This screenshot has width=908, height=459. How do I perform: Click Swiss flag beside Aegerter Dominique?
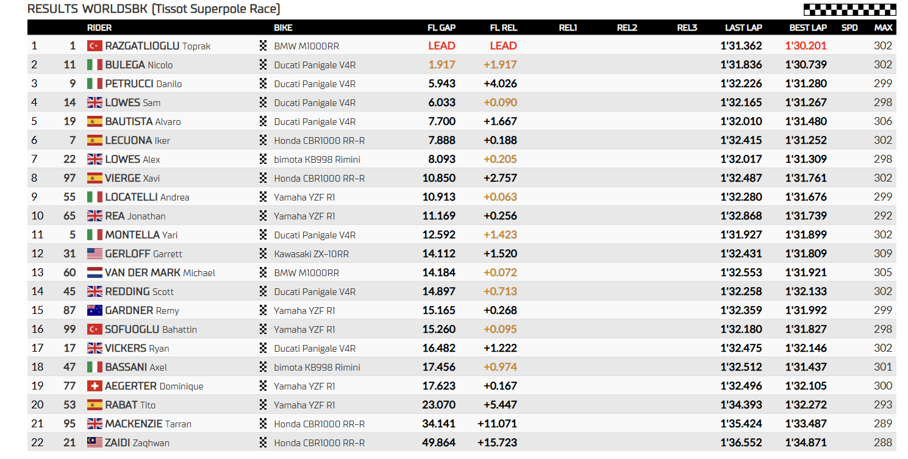[x=95, y=386]
